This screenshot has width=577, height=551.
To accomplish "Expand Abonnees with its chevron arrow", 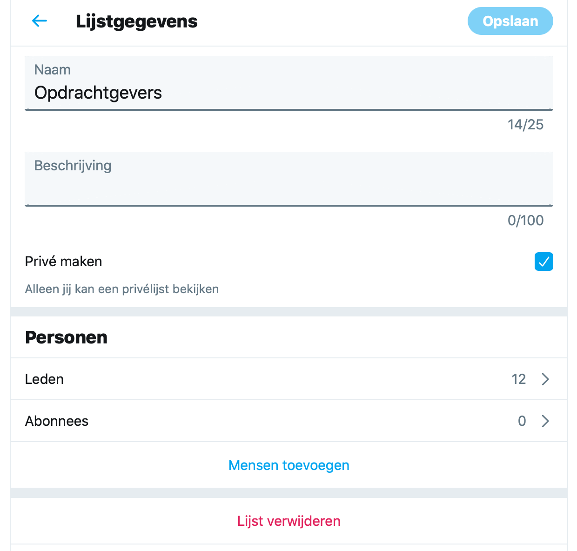I will (545, 421).
